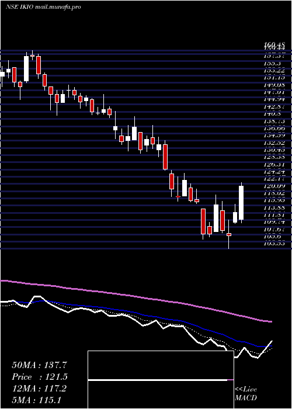Click the 107.67 price axis label
This screenshot has height=409, width=292.
274,230
